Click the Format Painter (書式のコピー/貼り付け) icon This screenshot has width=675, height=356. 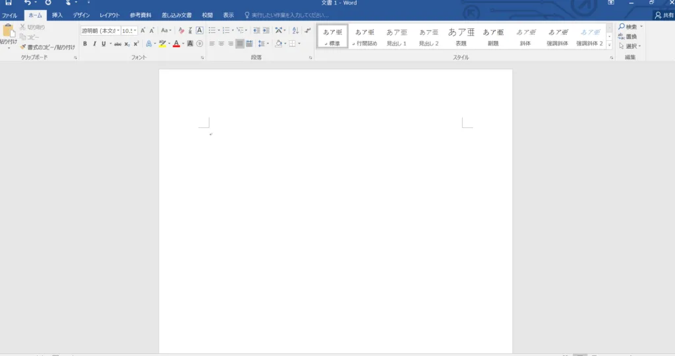click(x=22, y=47)
